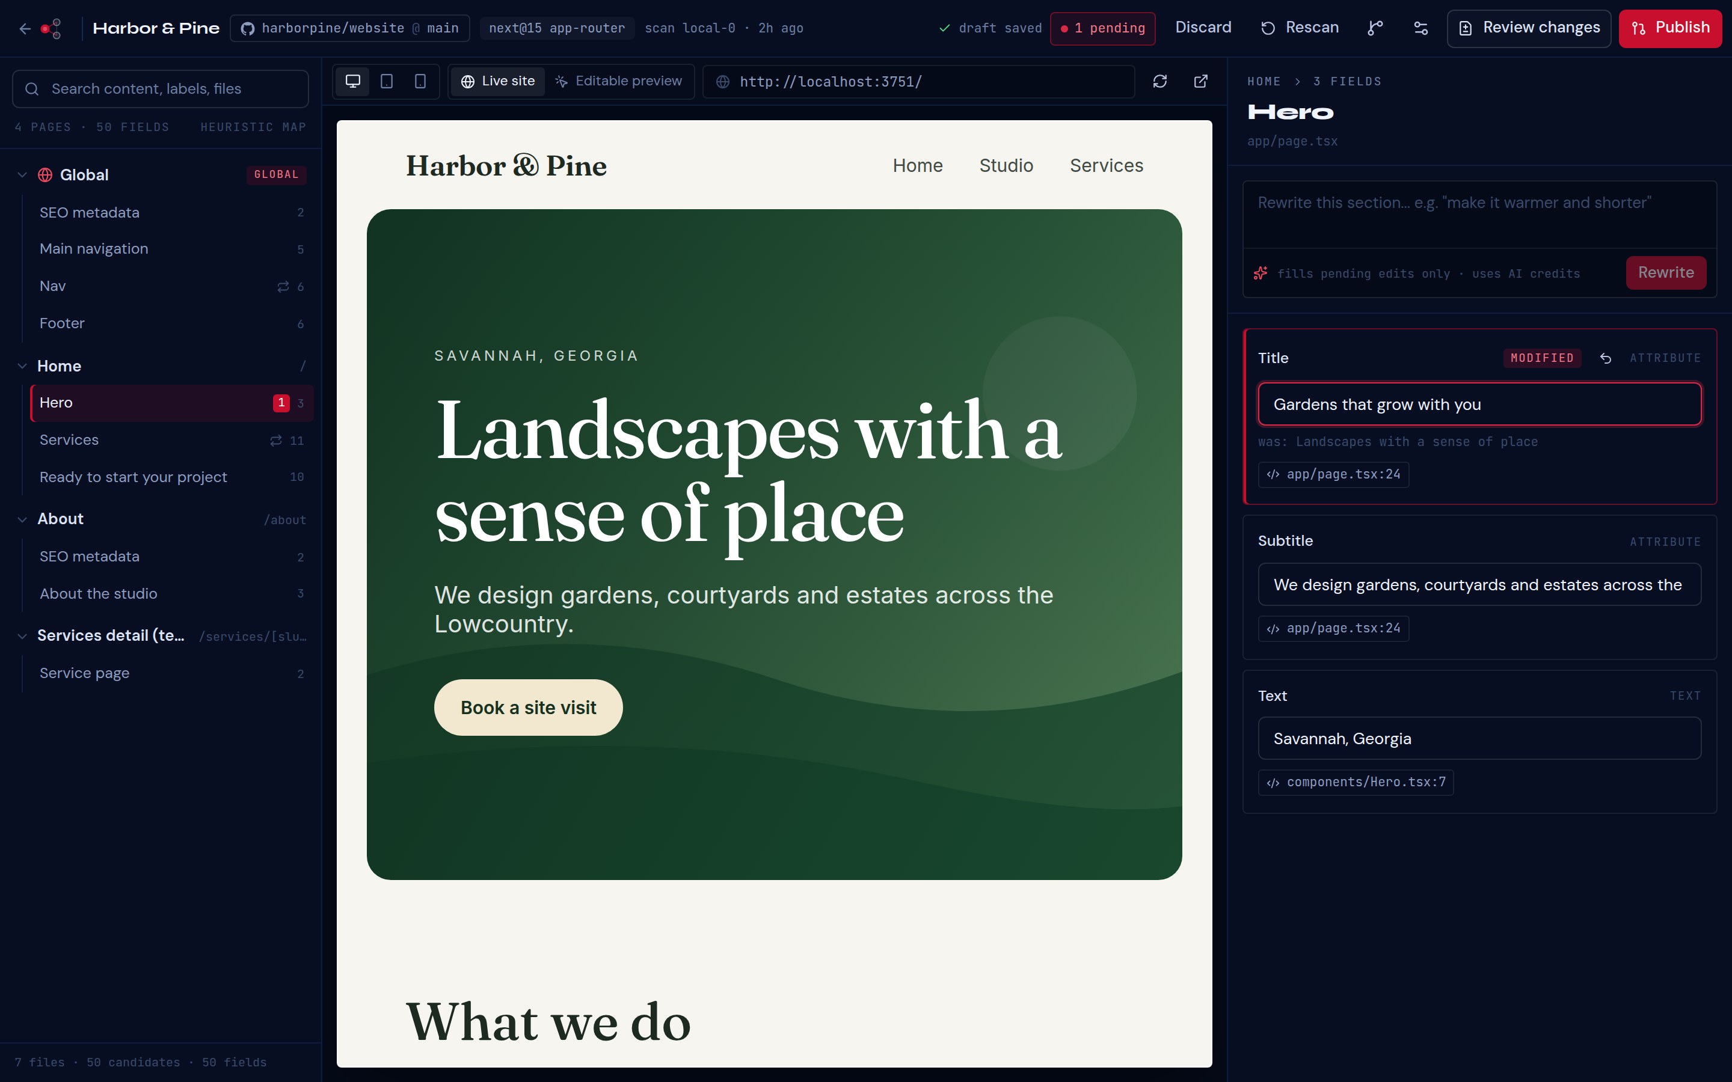Image resolution: width=1732 pixels, height=1082 pixels.
Task: Collapse the Global section
Action: pyautogui.click(x=22, y=174)
